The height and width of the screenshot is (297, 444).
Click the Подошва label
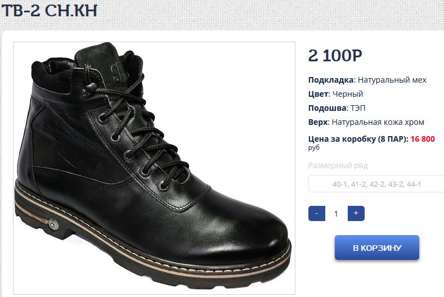click(327, 108)
